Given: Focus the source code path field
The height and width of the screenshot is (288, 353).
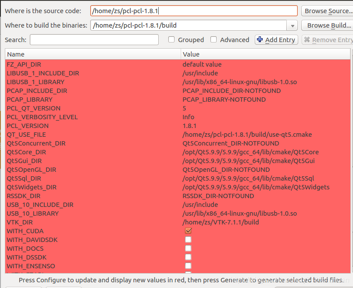Looking at the screenshot, I should tap(194, 11).
